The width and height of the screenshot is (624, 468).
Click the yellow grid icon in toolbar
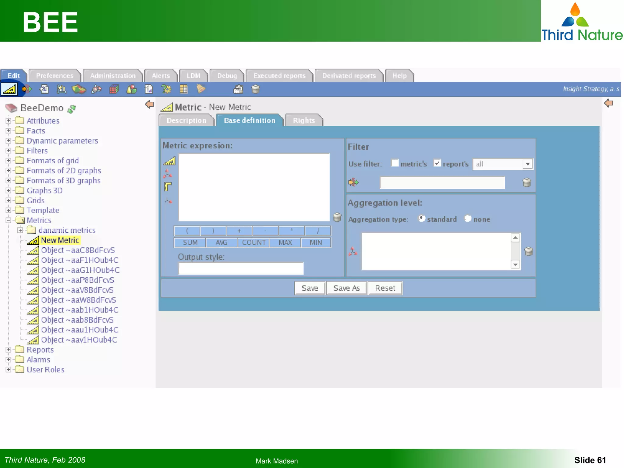click(183, 89)
